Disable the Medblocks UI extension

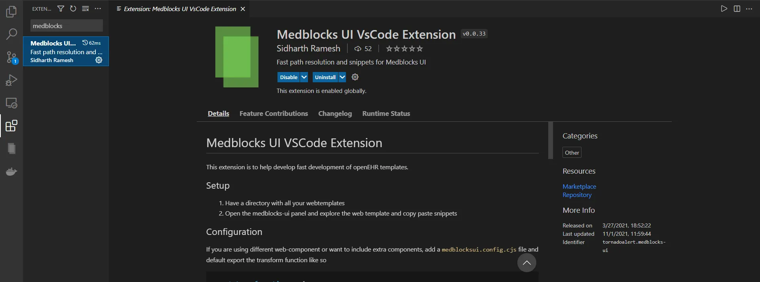click(289, 77)
